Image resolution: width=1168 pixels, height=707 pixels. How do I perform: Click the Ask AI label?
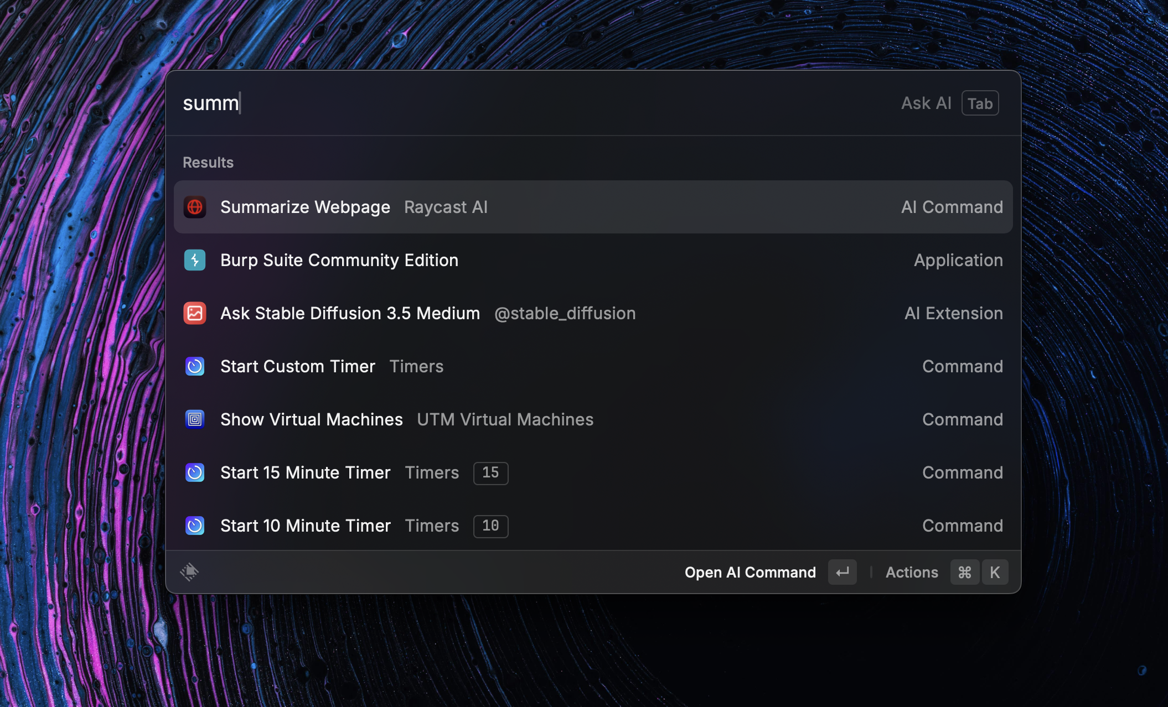point(926,103)
